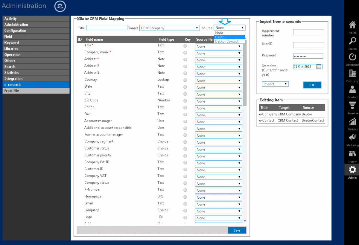This screenshot has width=359, height=245.
Task: Open Source field dropdown for Fax row
Action: [x=218, y=115]
